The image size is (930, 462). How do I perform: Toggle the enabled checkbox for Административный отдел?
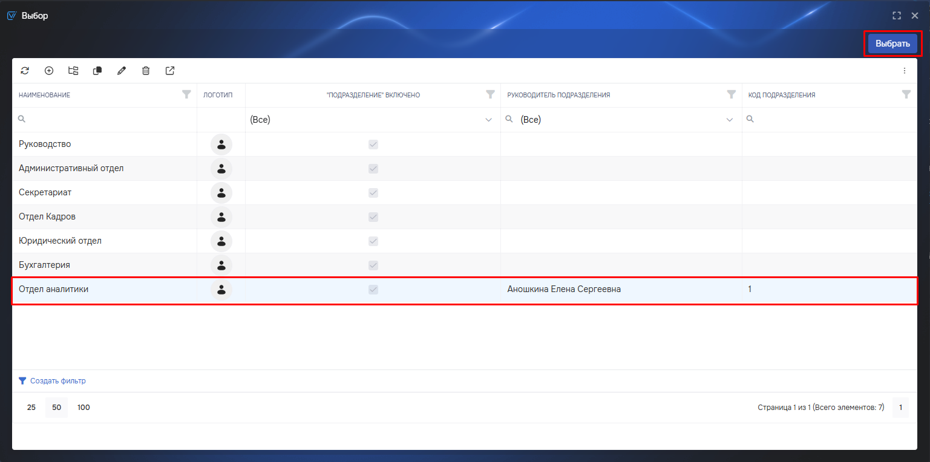[373, 169]
